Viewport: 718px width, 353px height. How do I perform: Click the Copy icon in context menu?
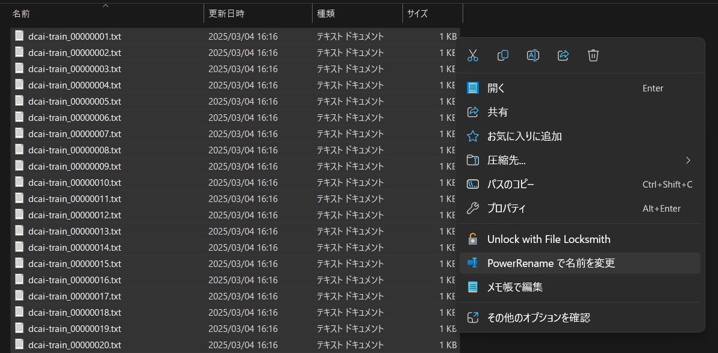coord(503,56)
